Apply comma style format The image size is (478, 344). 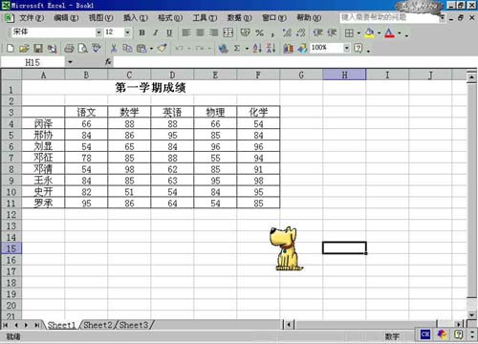272,33
